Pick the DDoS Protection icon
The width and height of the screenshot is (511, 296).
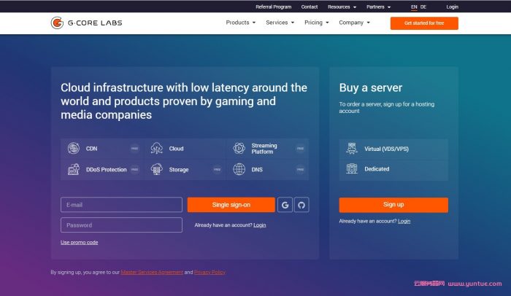[74, 170]
